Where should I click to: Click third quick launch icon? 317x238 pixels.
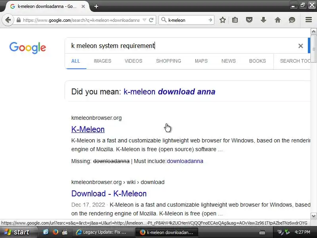65,232
